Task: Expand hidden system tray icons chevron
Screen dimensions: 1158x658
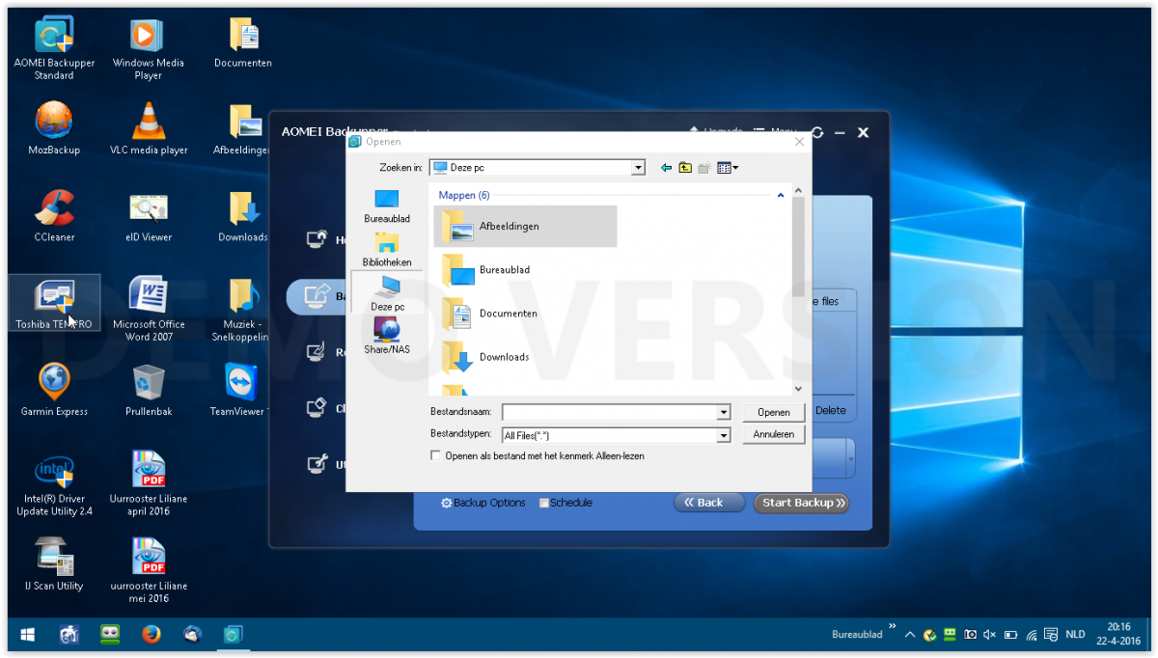Action: tap(910, 635)
